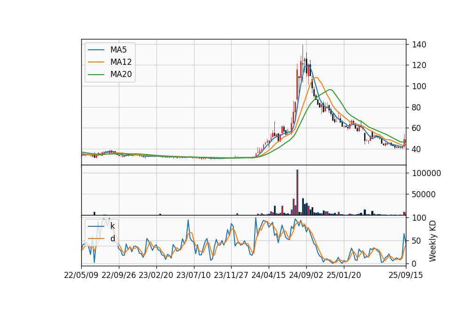
Task: Click the d legend label in KD panel
Action: [112, 239]
